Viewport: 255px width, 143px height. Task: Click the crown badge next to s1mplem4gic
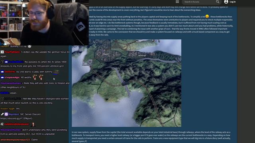pyautogui.click(x=2, y=77)
